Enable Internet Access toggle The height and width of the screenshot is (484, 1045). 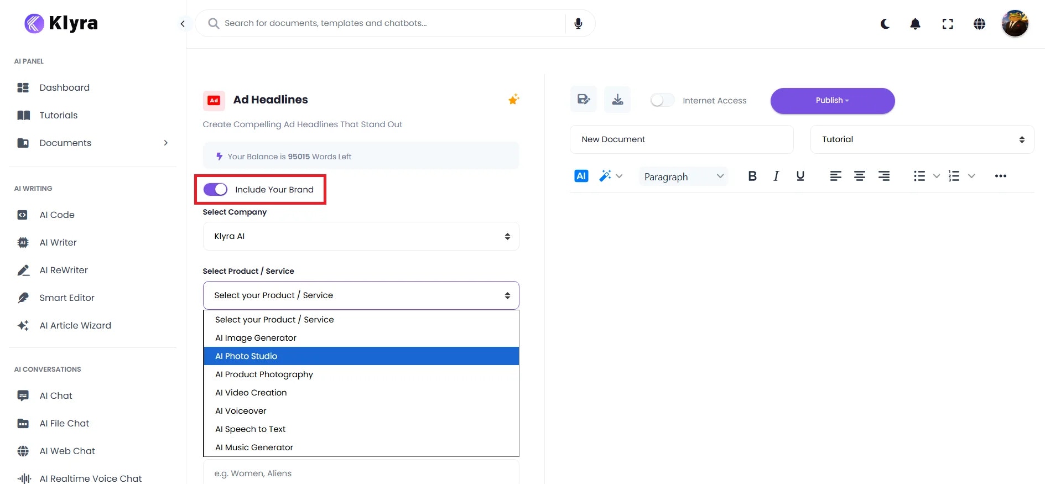coord(662,100)
